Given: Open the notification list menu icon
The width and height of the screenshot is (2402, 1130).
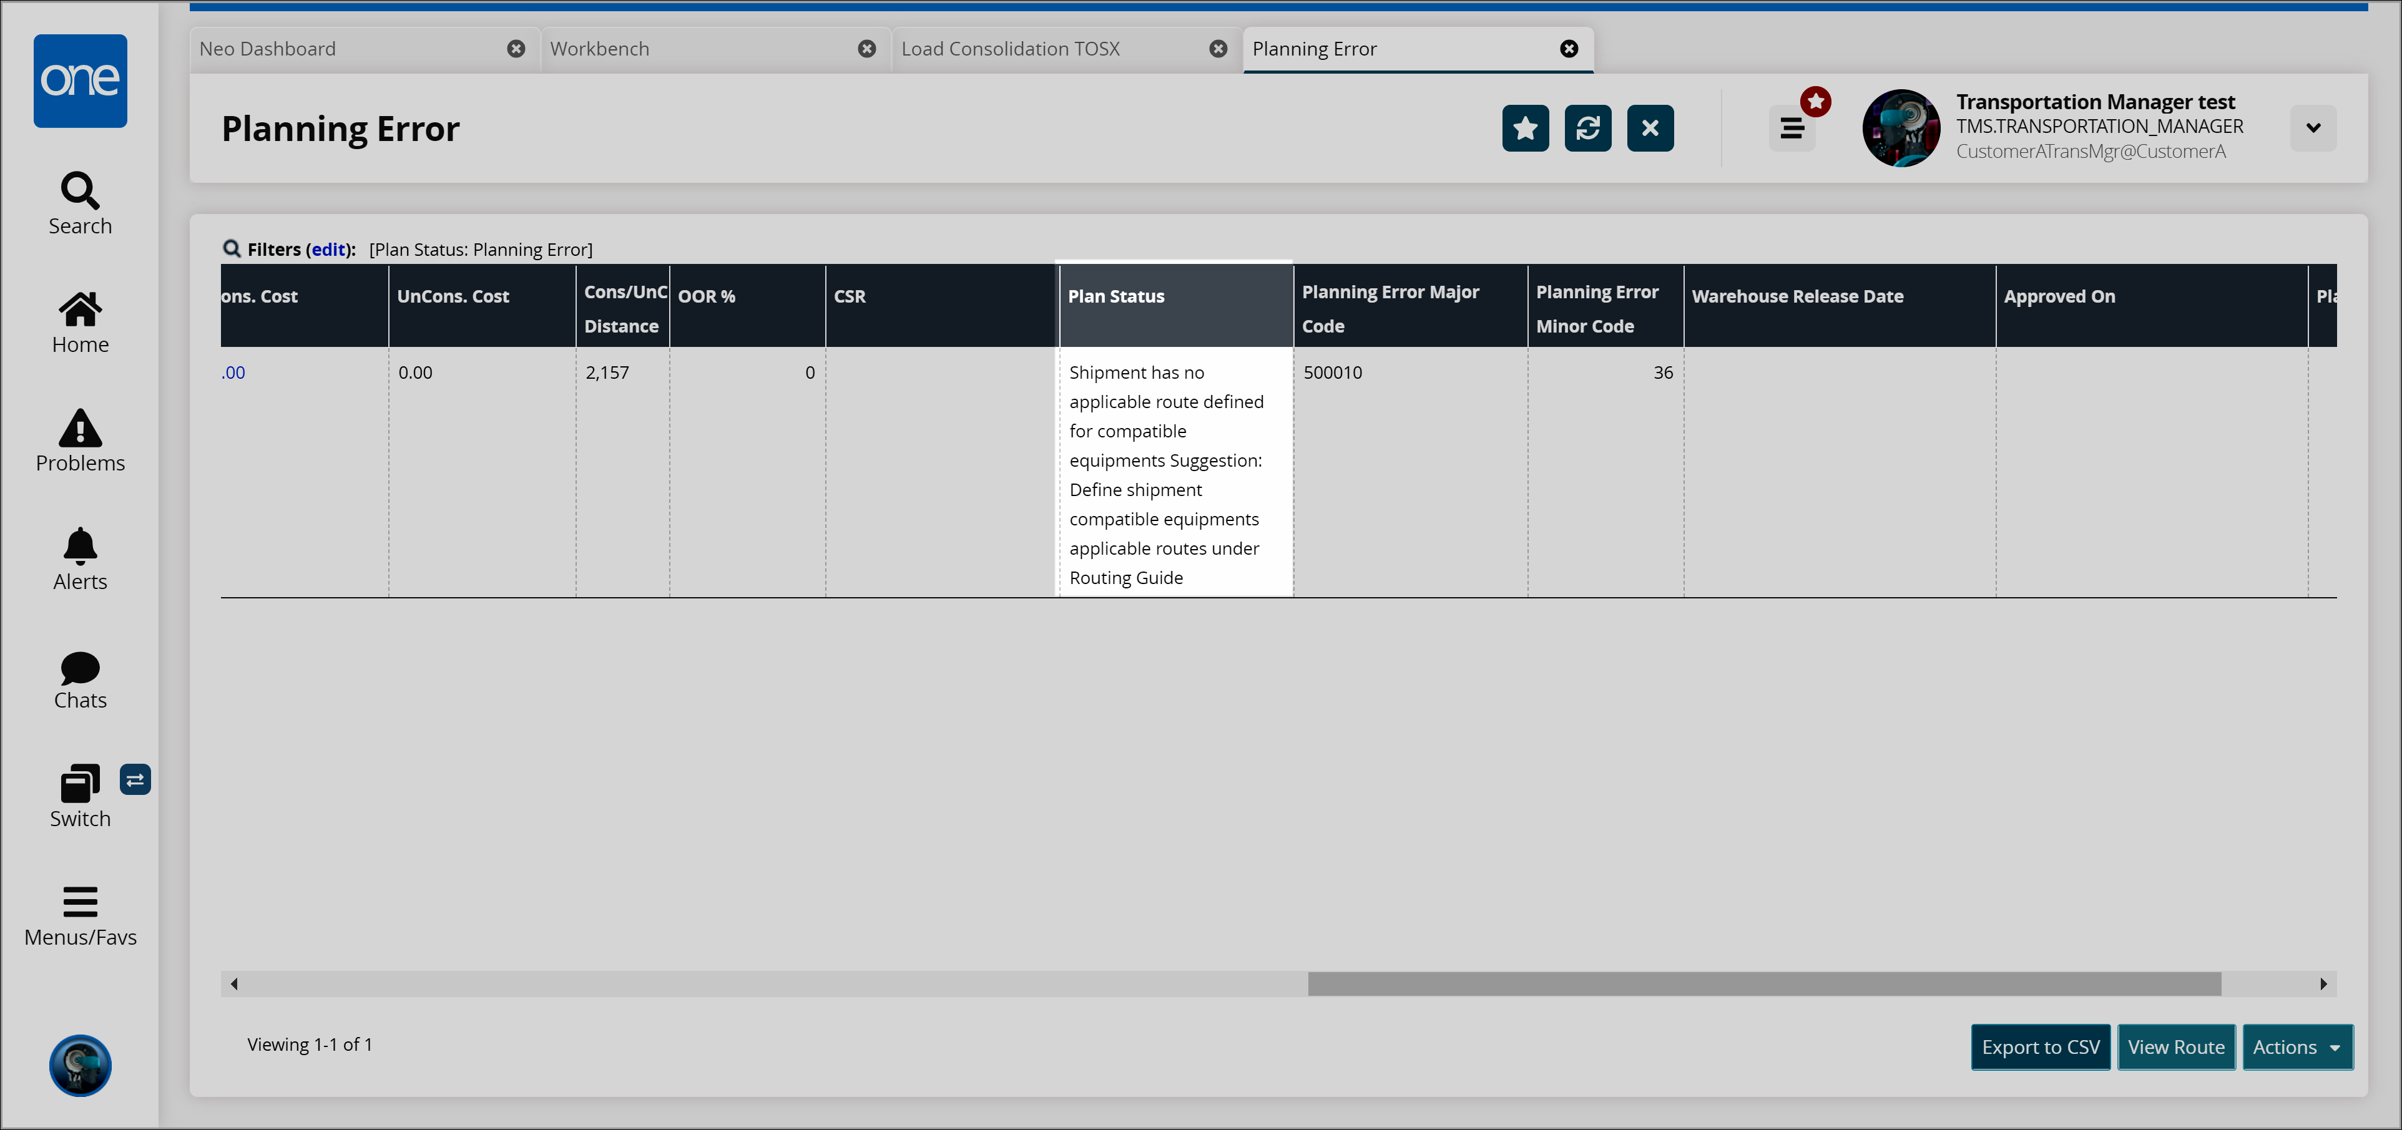Looking at the screenshot, I should click(x=1792, y=128).
